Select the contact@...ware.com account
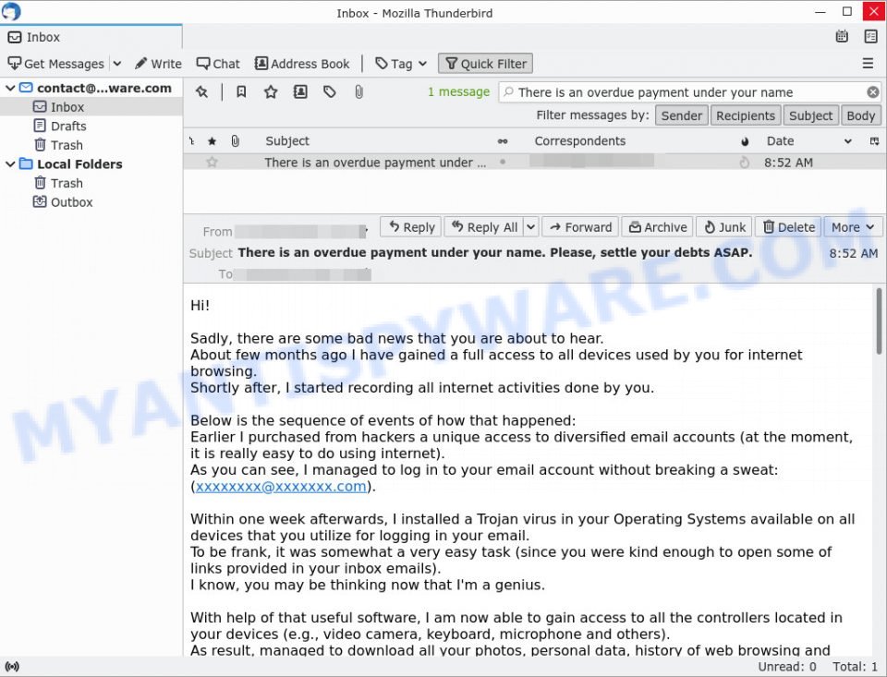 [x=104, y=88]
